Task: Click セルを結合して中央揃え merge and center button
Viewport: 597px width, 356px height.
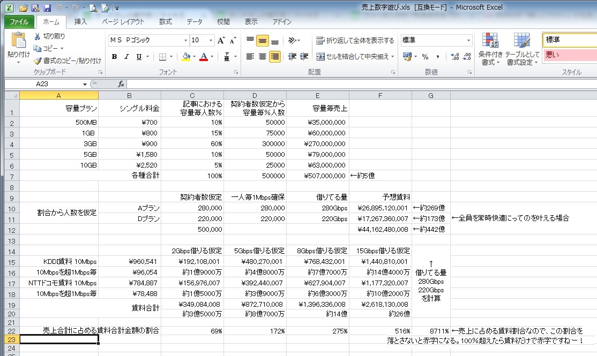Action: (x=355, y=57)
